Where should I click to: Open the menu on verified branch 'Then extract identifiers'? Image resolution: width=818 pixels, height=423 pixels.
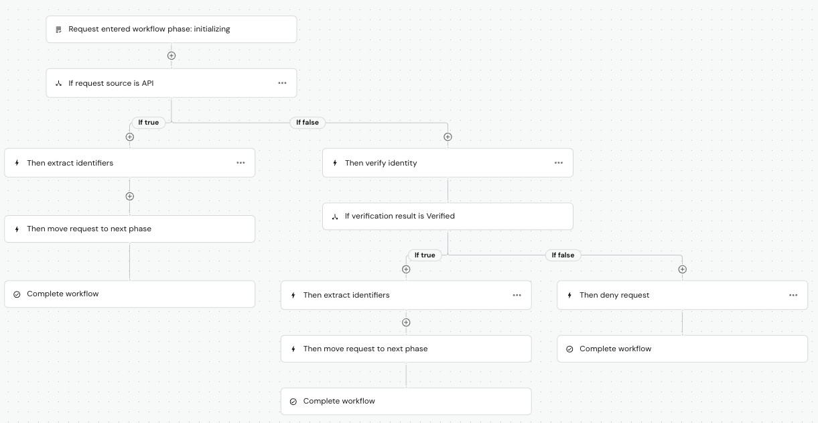(517, 295)
